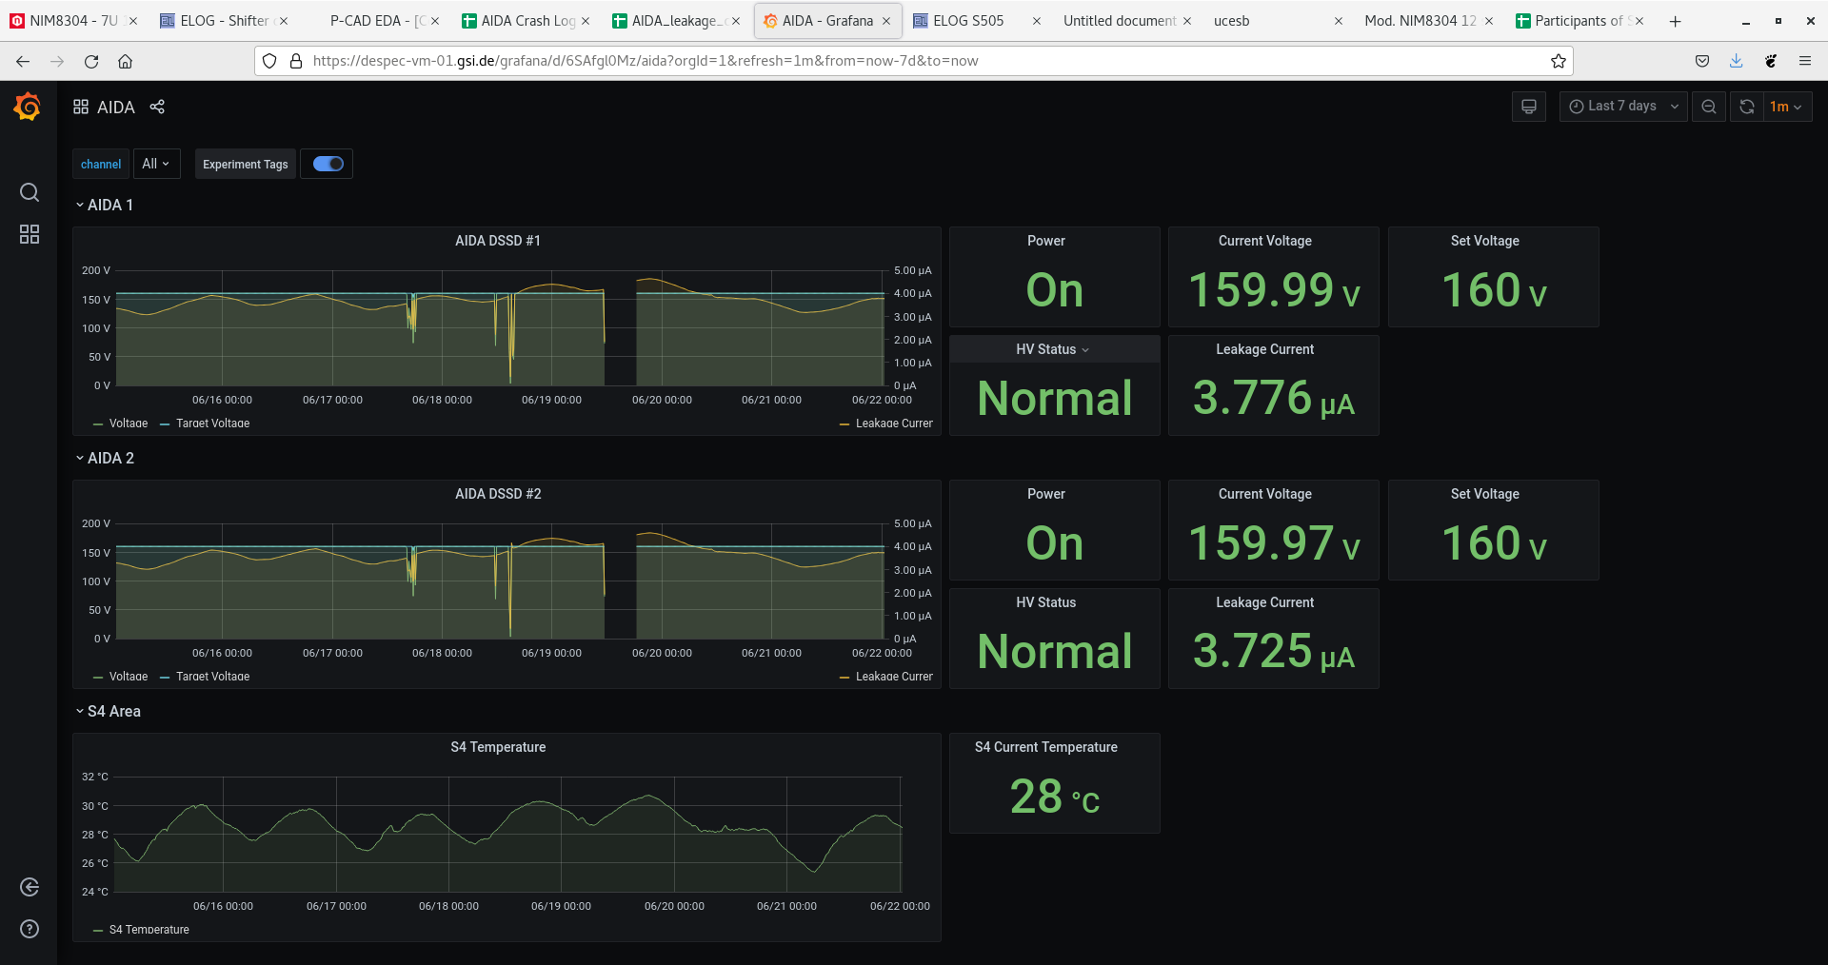The image size is (1828, 965).
Task: Open the Grafana home logo
Action: click(x=28, y=107)
